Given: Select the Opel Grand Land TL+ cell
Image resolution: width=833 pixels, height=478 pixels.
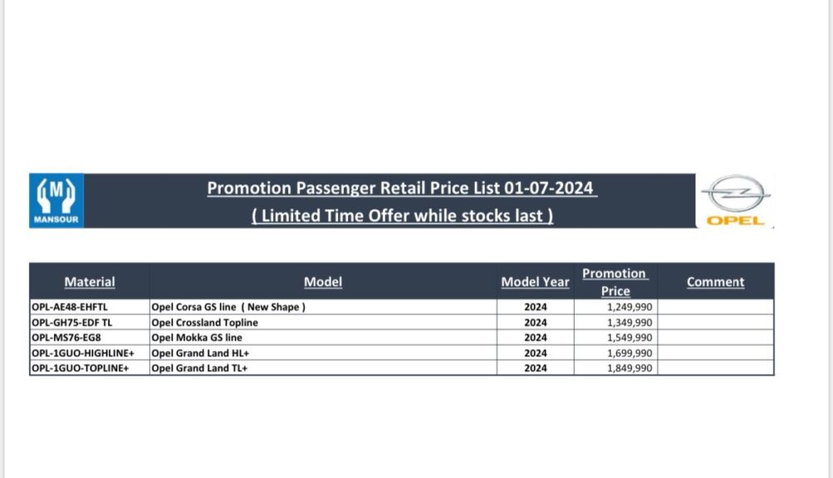Looking at the screenshot, I should pyautogui.click(x=323, y=368).
